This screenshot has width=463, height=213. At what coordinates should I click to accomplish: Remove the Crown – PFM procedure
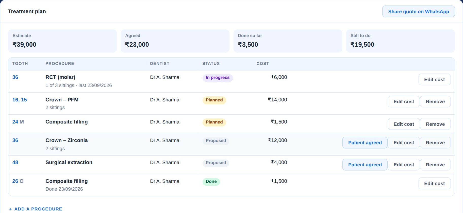(x=435, y=102)
